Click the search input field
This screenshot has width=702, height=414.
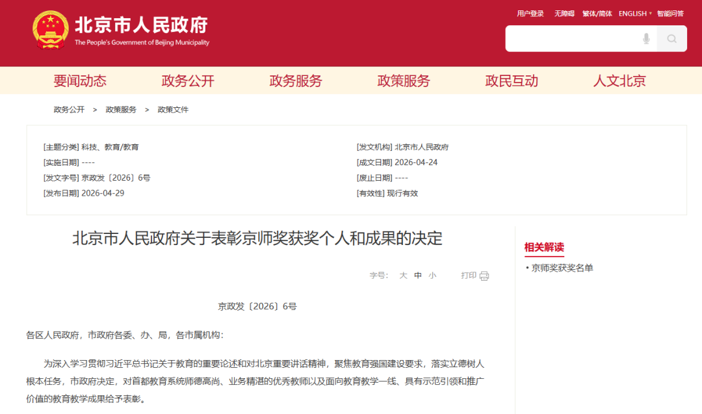click(581, 39)
